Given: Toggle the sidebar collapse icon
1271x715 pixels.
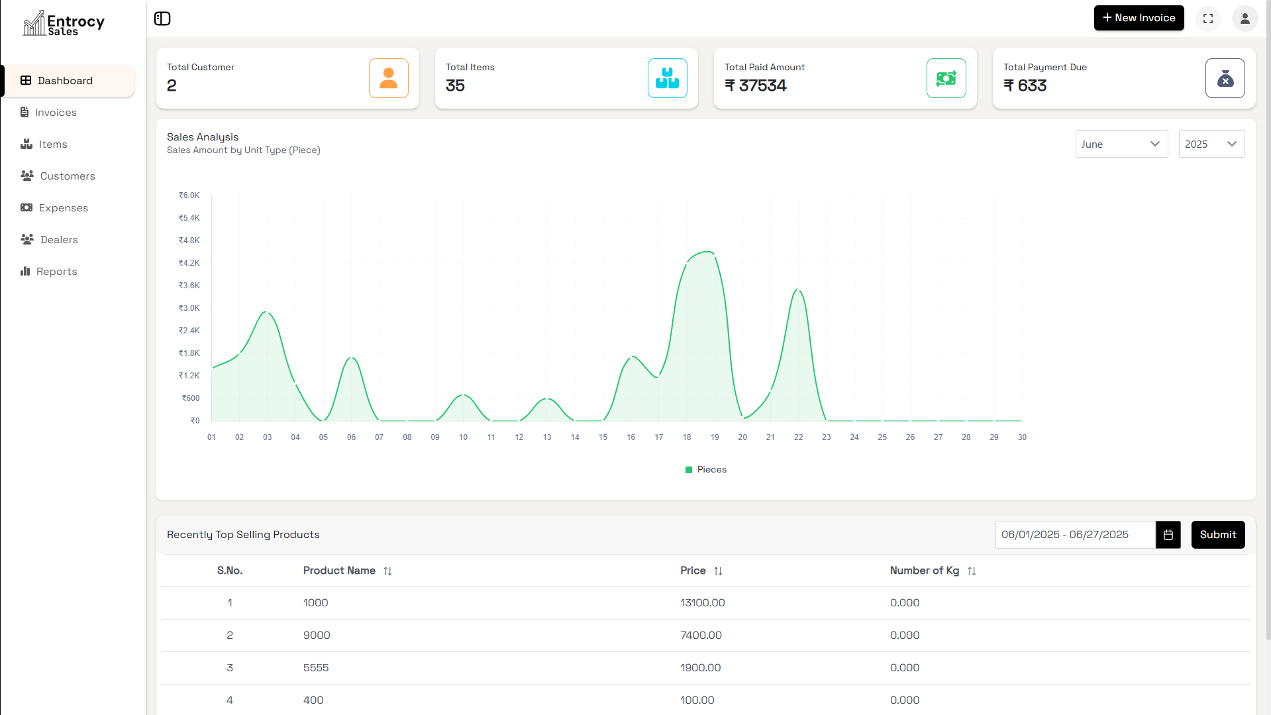Looking at the screenshot, I should (x=162, y=19).
